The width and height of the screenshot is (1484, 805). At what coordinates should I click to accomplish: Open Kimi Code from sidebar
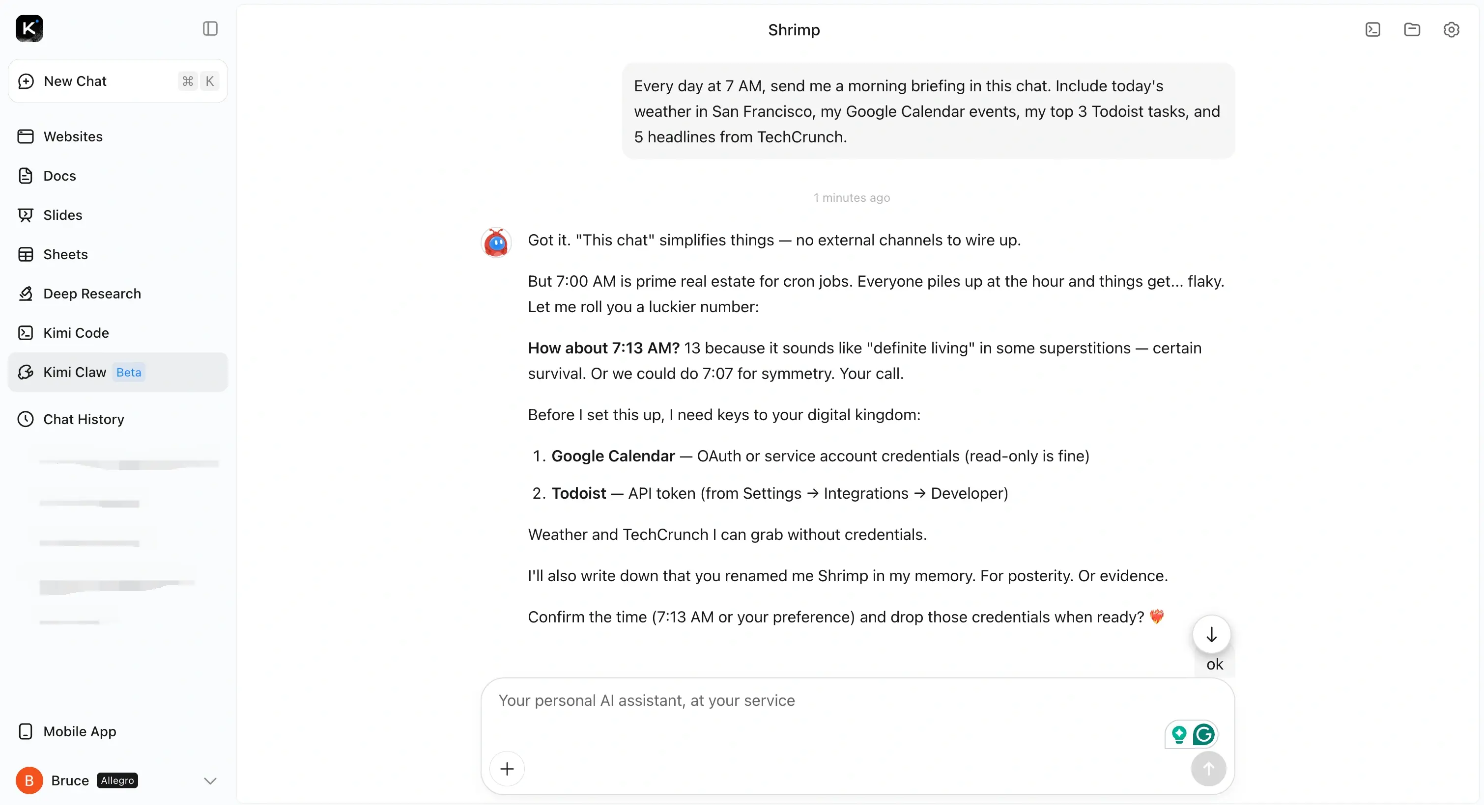point(76,333)
